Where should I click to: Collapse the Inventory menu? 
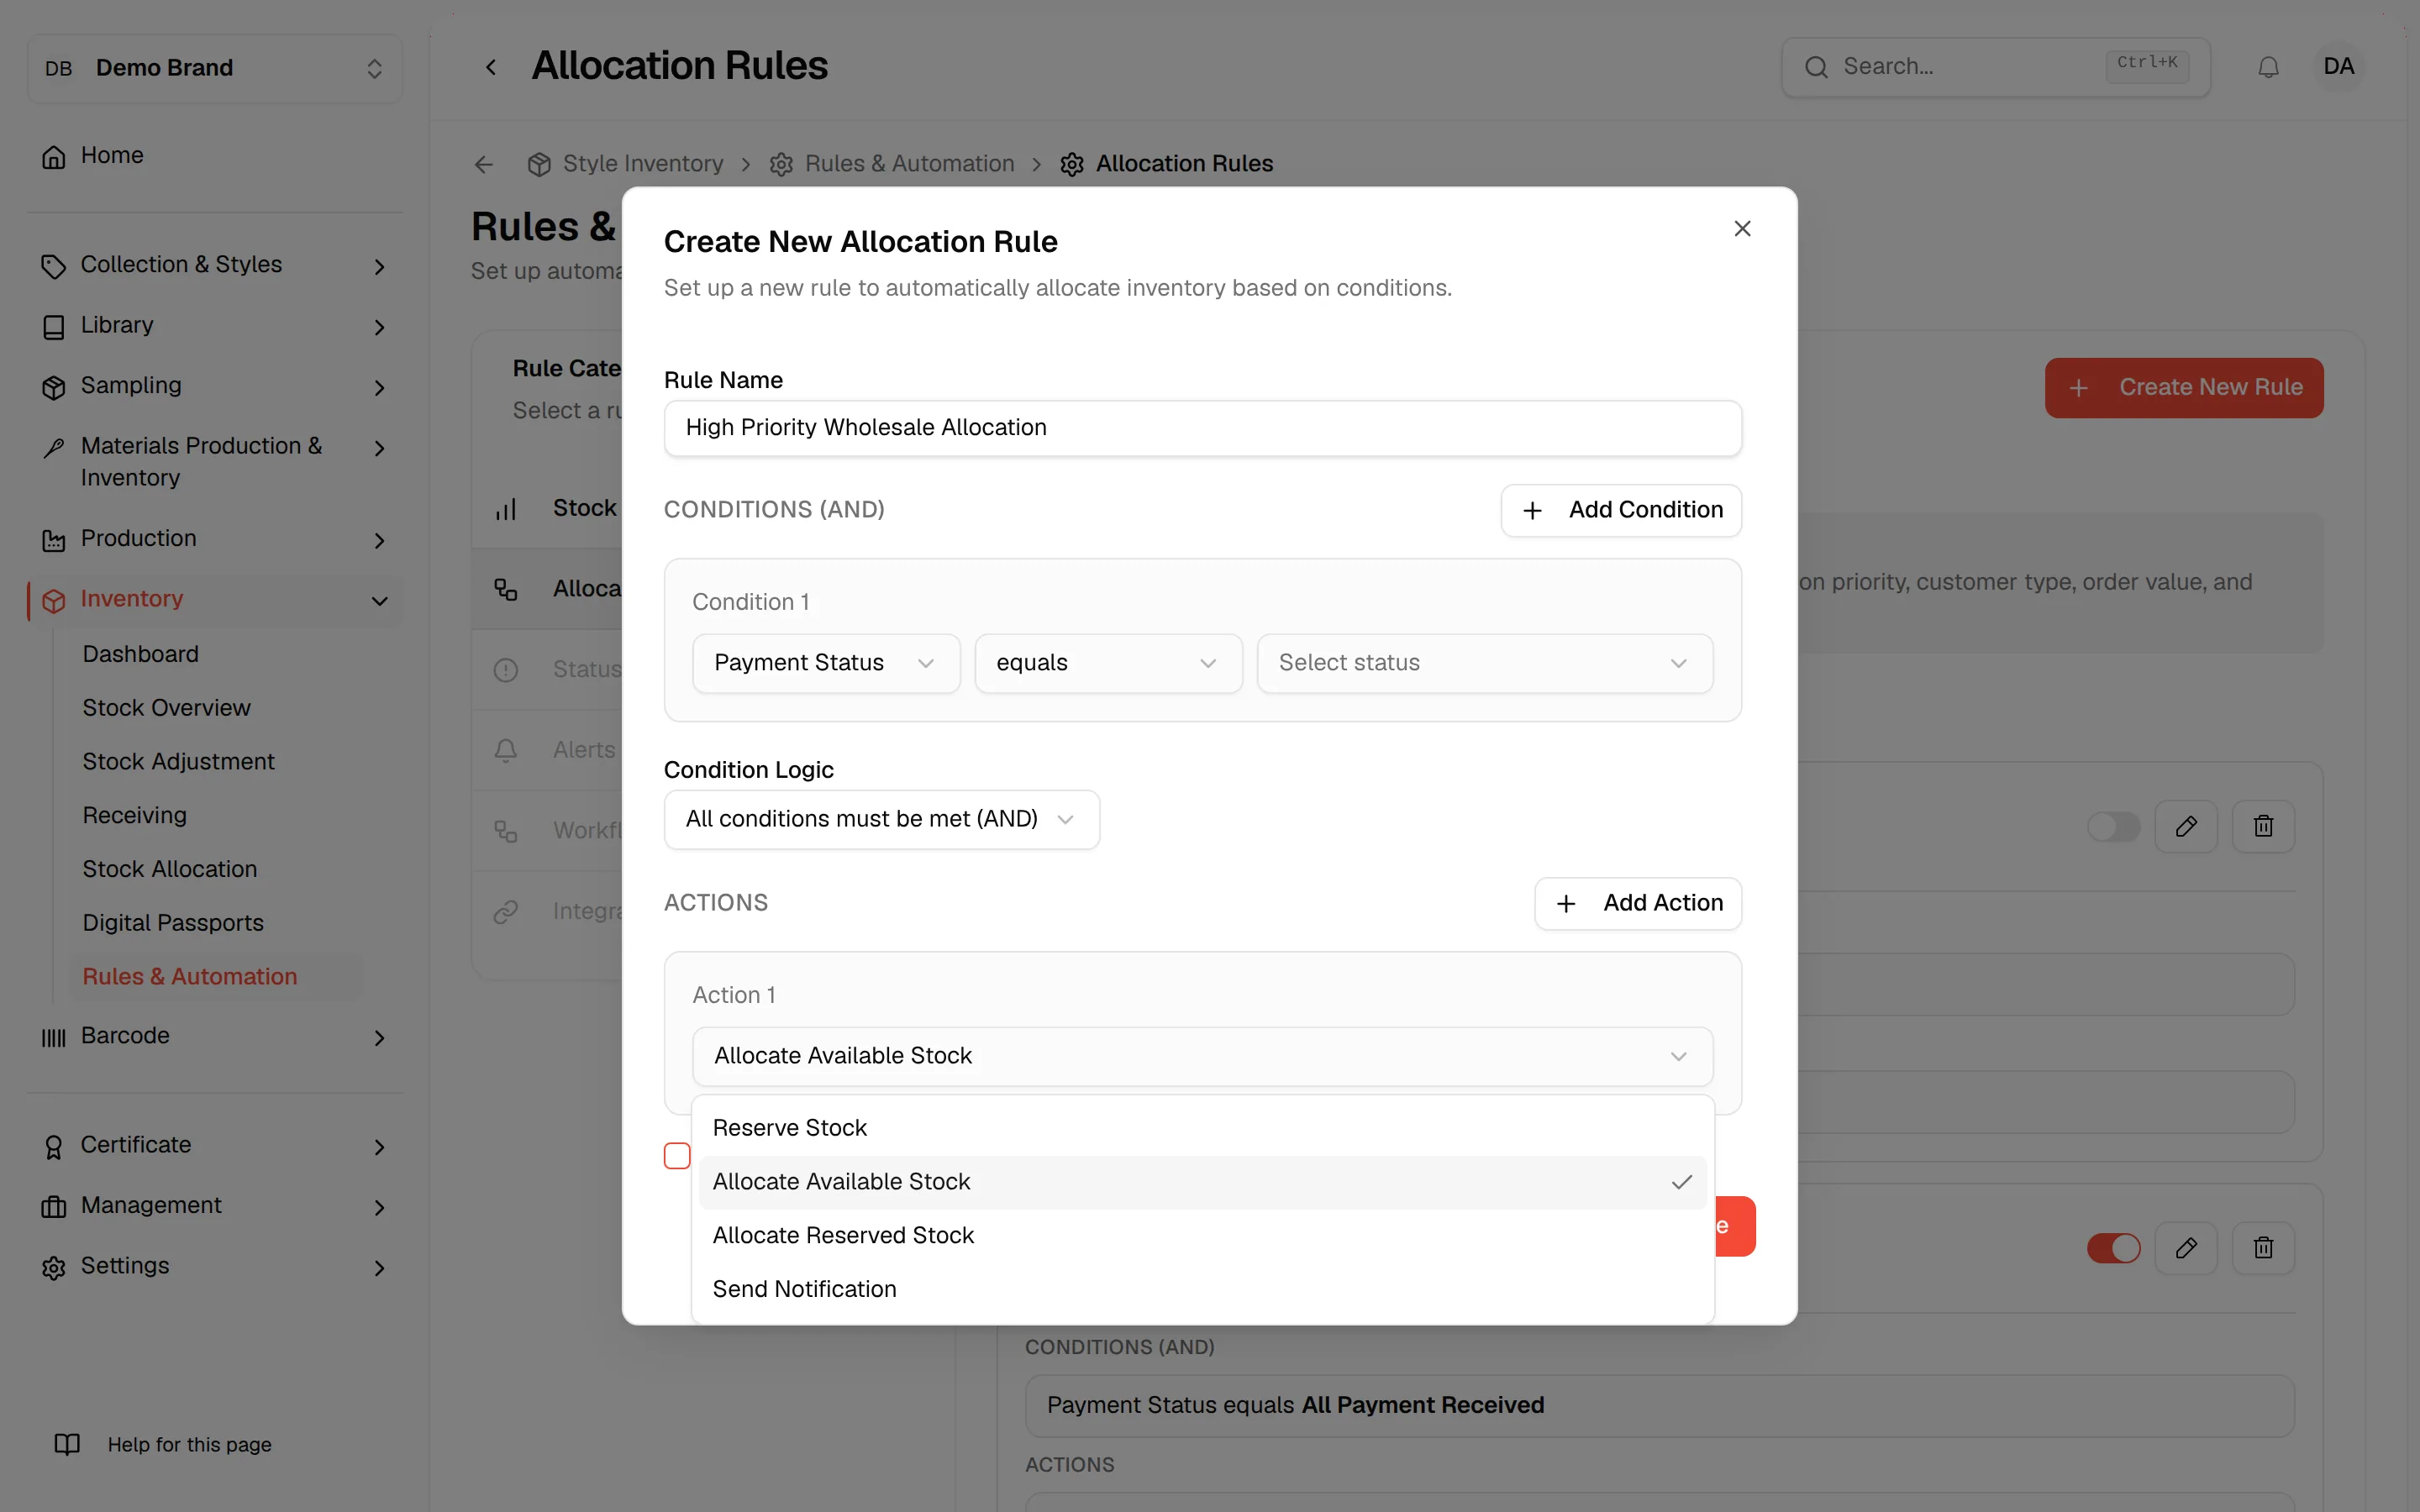379,600
